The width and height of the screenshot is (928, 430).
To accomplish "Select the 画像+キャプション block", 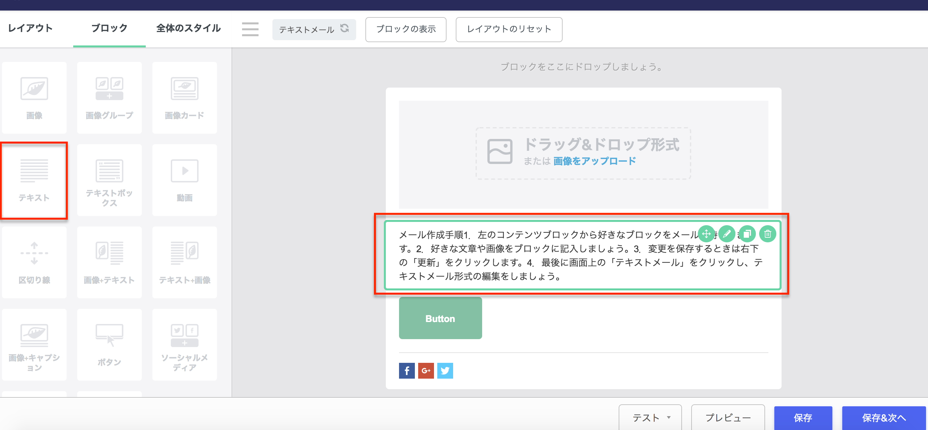I will 34,344.
